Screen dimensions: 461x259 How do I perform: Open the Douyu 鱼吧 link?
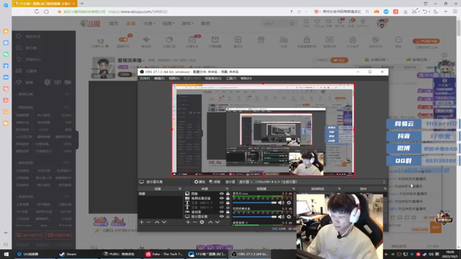[x=205, y=24]
